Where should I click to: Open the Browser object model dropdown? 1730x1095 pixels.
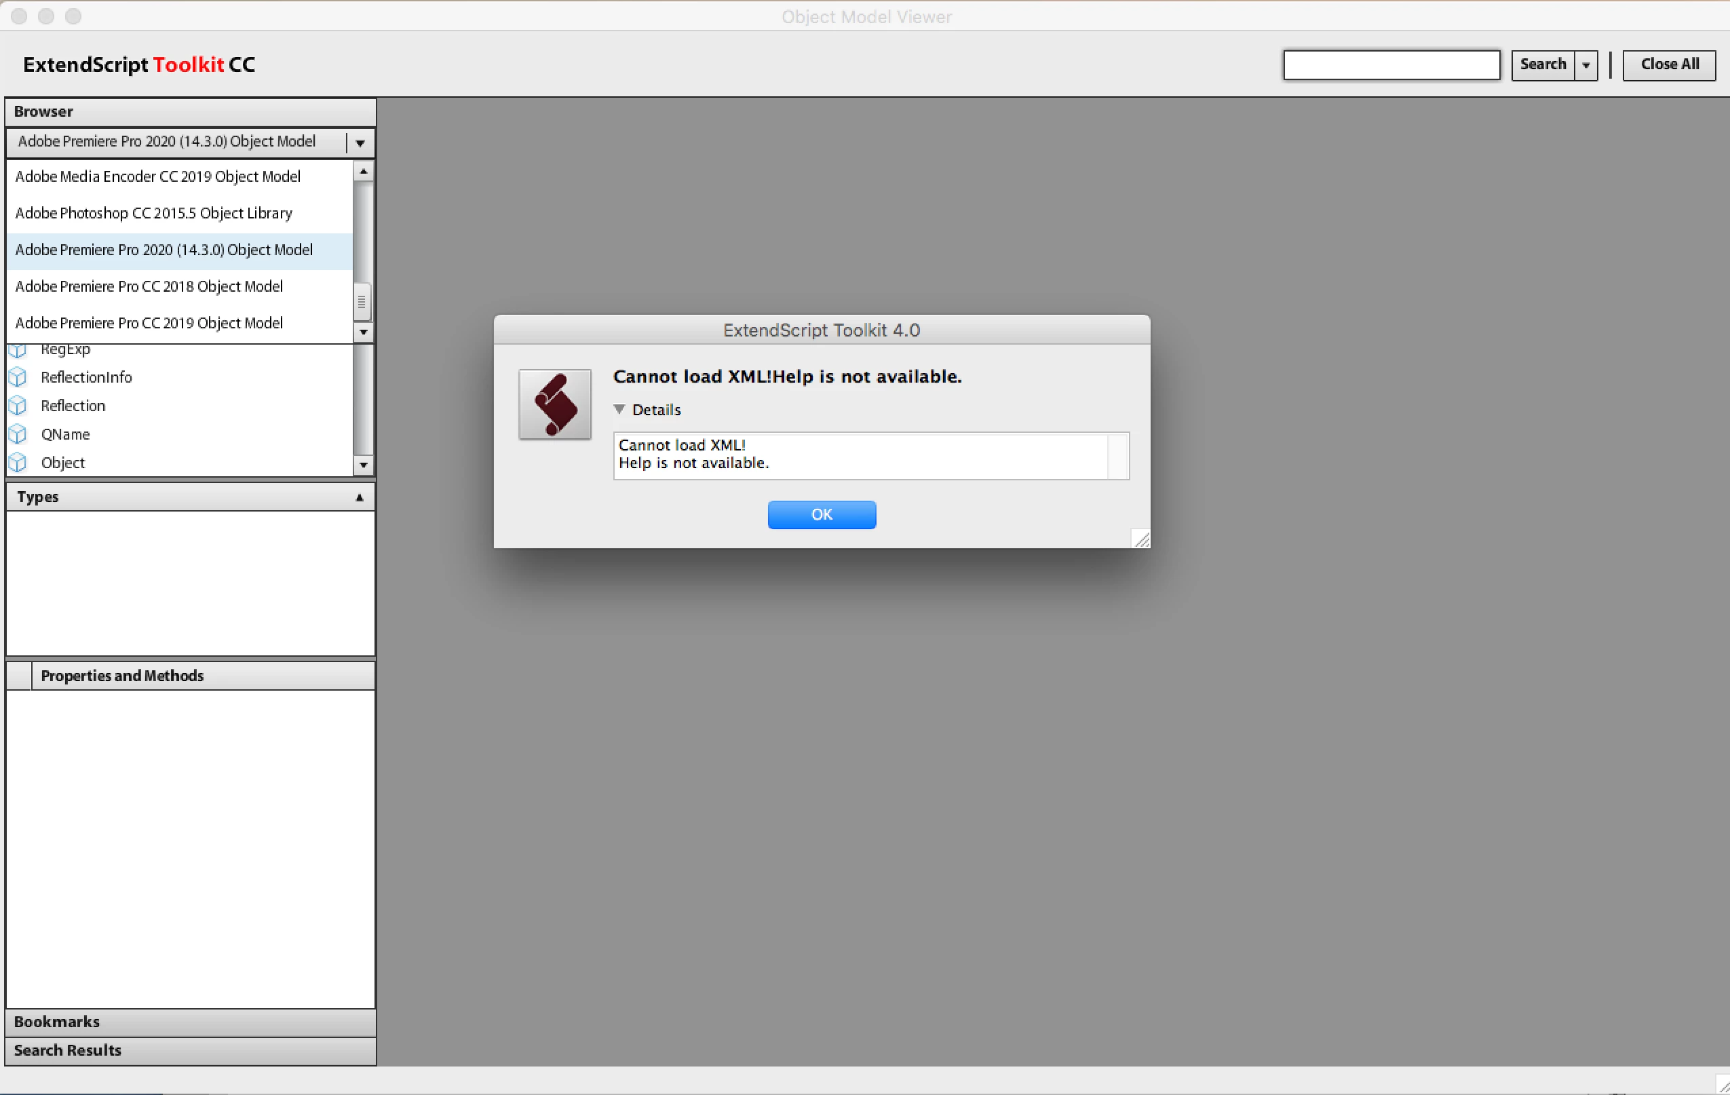[x=360, y=142]
